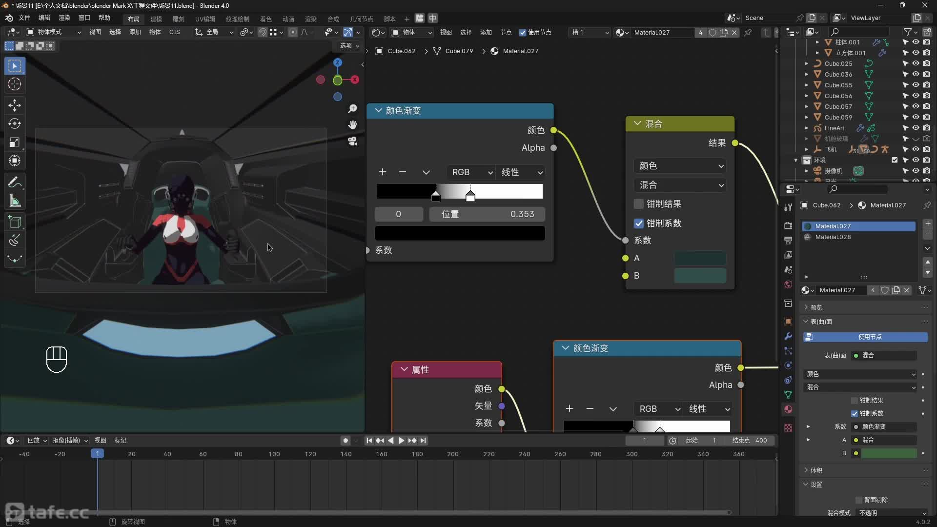This screenshot has height=527, width=937.
Task: Collapse the 属性 node
Action: 404,369
